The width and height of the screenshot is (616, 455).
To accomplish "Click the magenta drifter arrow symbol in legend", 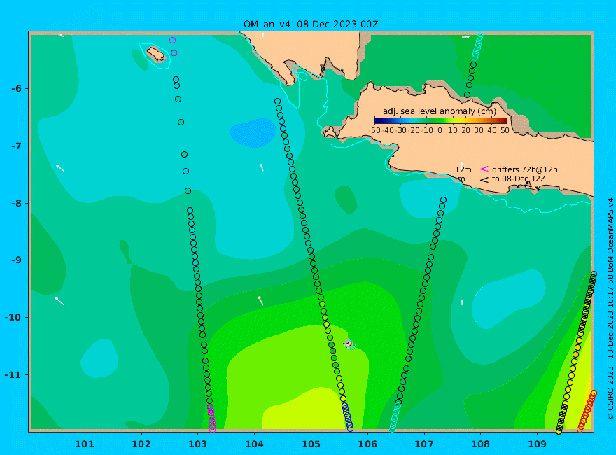I will [x=484, y=169].
